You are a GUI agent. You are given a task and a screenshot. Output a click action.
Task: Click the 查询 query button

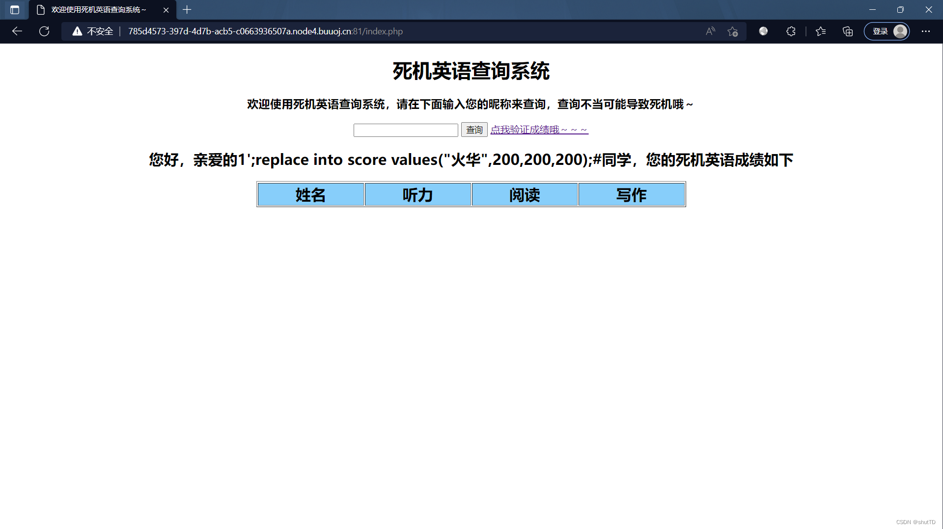click(473, 130)
